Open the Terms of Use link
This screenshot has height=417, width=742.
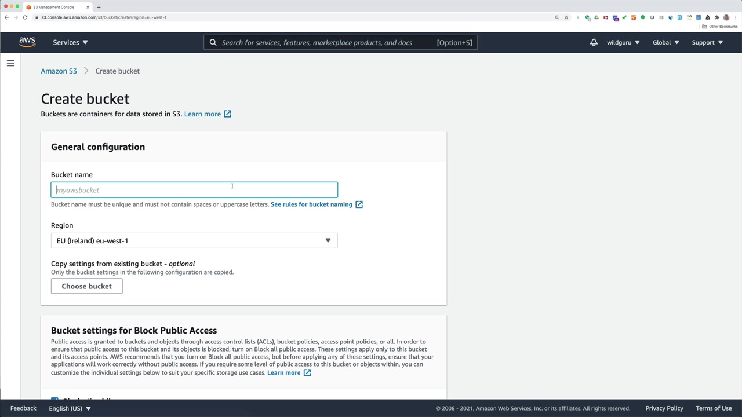tap(714, 408)
